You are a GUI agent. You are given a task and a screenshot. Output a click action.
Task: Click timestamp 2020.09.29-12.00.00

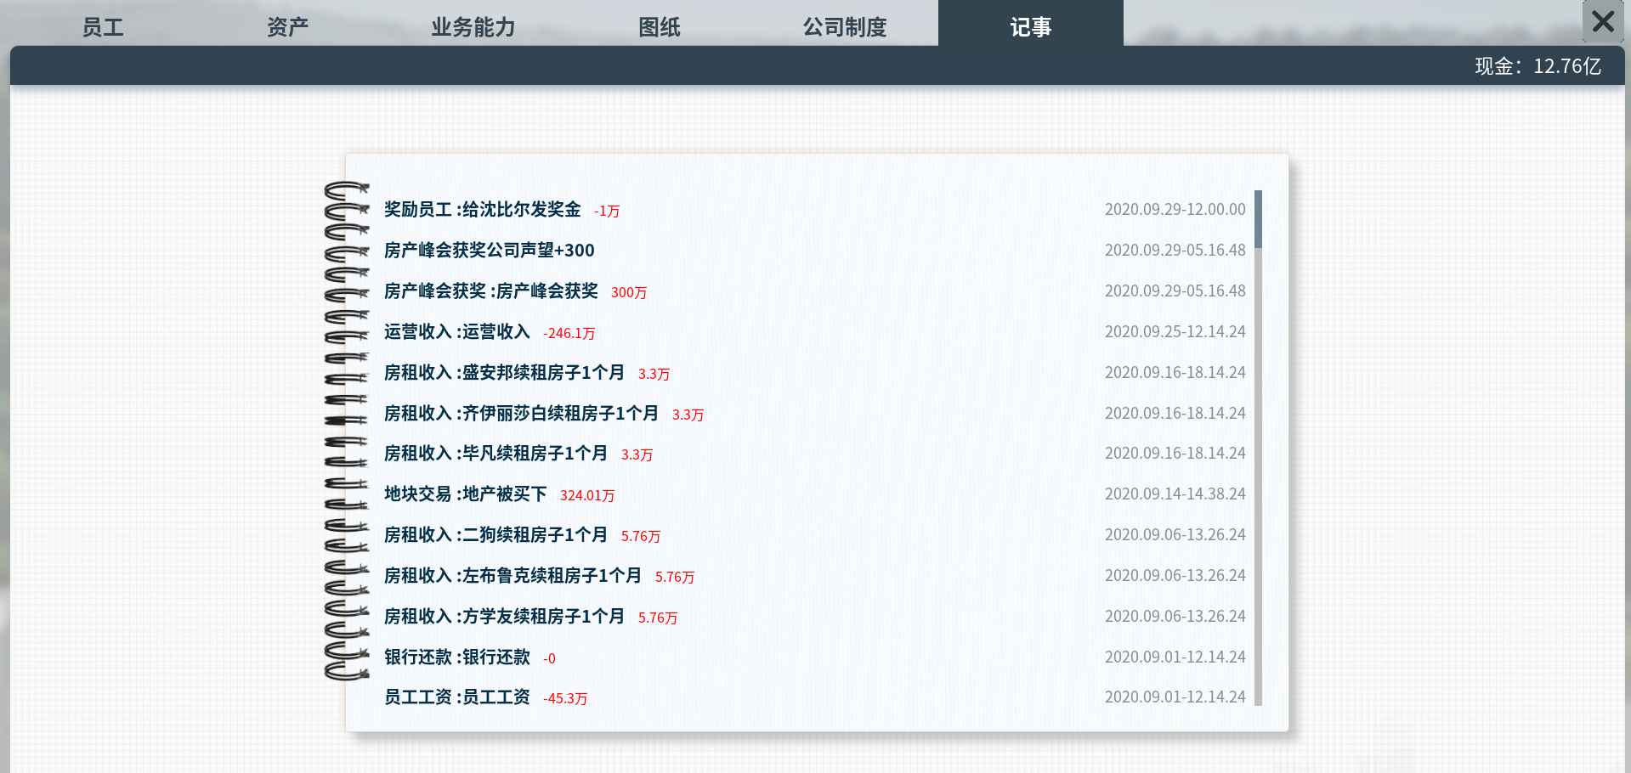click(1175, 209)
